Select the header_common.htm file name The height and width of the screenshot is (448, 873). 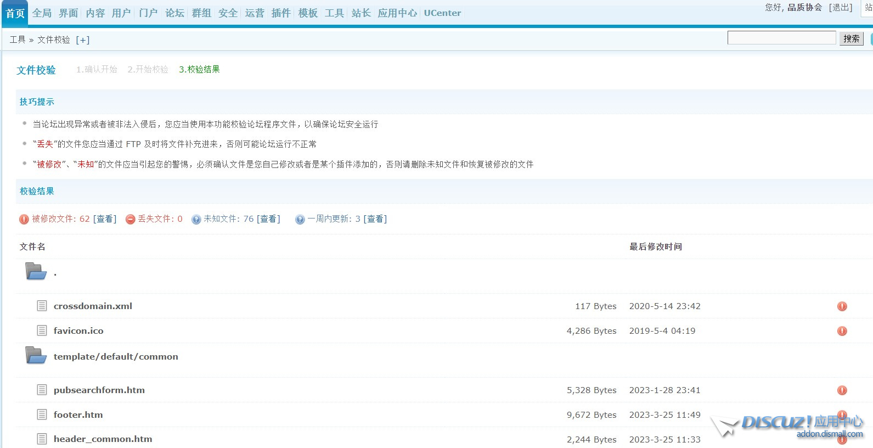click(103, 439)
